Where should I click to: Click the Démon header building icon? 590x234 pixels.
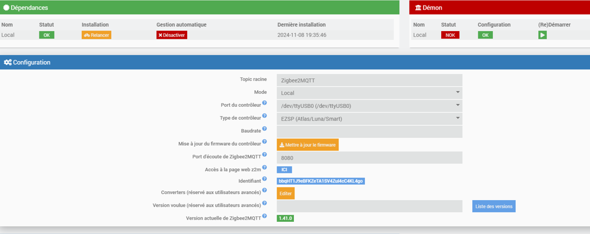coord(418,8)
